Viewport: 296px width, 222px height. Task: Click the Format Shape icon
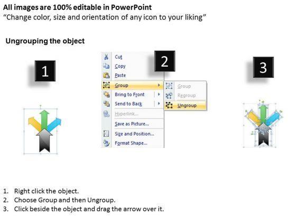(106, 143)
